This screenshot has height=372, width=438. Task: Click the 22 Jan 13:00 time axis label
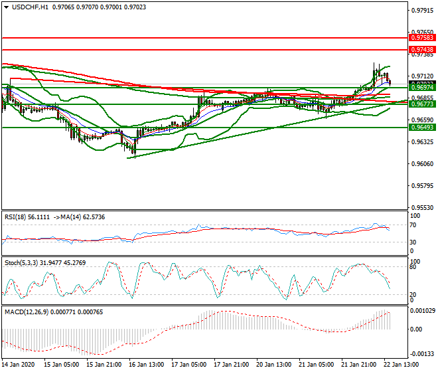pos(401,365)
